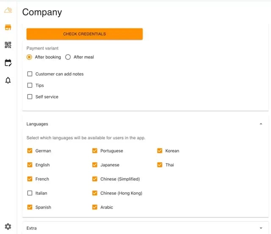This screenshot has height=234, width=271.
Task: Uncheck Chinese (Hong Kong) language
Action: click(x=95, y=193)
